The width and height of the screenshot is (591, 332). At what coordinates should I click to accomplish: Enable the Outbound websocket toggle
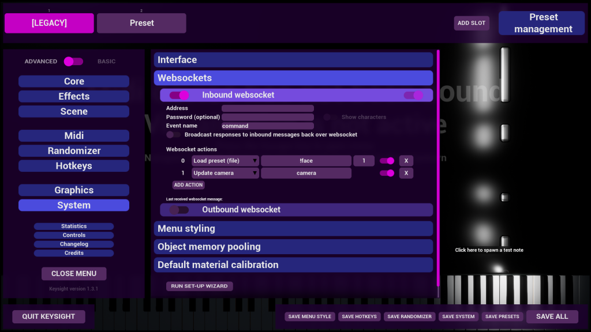point(179,210)
